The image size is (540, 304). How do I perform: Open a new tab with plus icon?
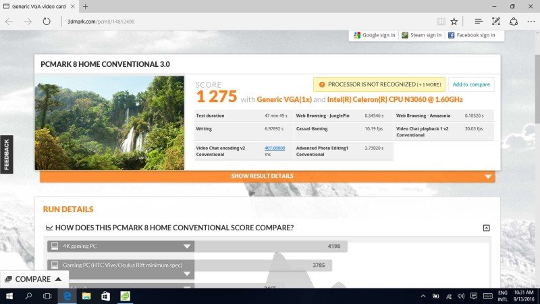(86, 6)
